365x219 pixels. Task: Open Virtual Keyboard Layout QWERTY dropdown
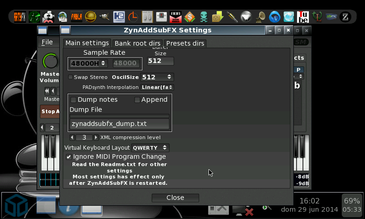[150, 148]
